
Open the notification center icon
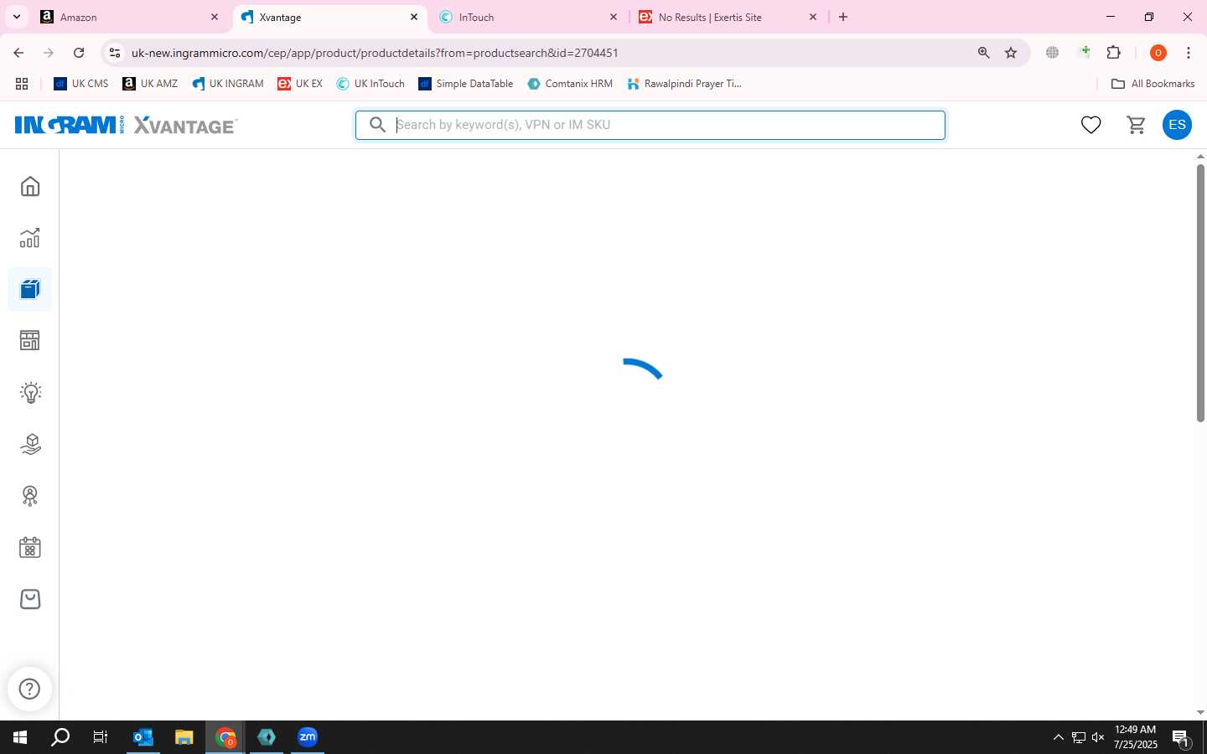coord(1181,738)
